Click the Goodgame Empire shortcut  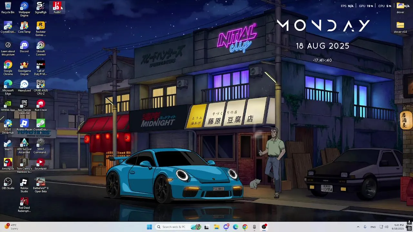pyautogui.click(x=24, y=68)
